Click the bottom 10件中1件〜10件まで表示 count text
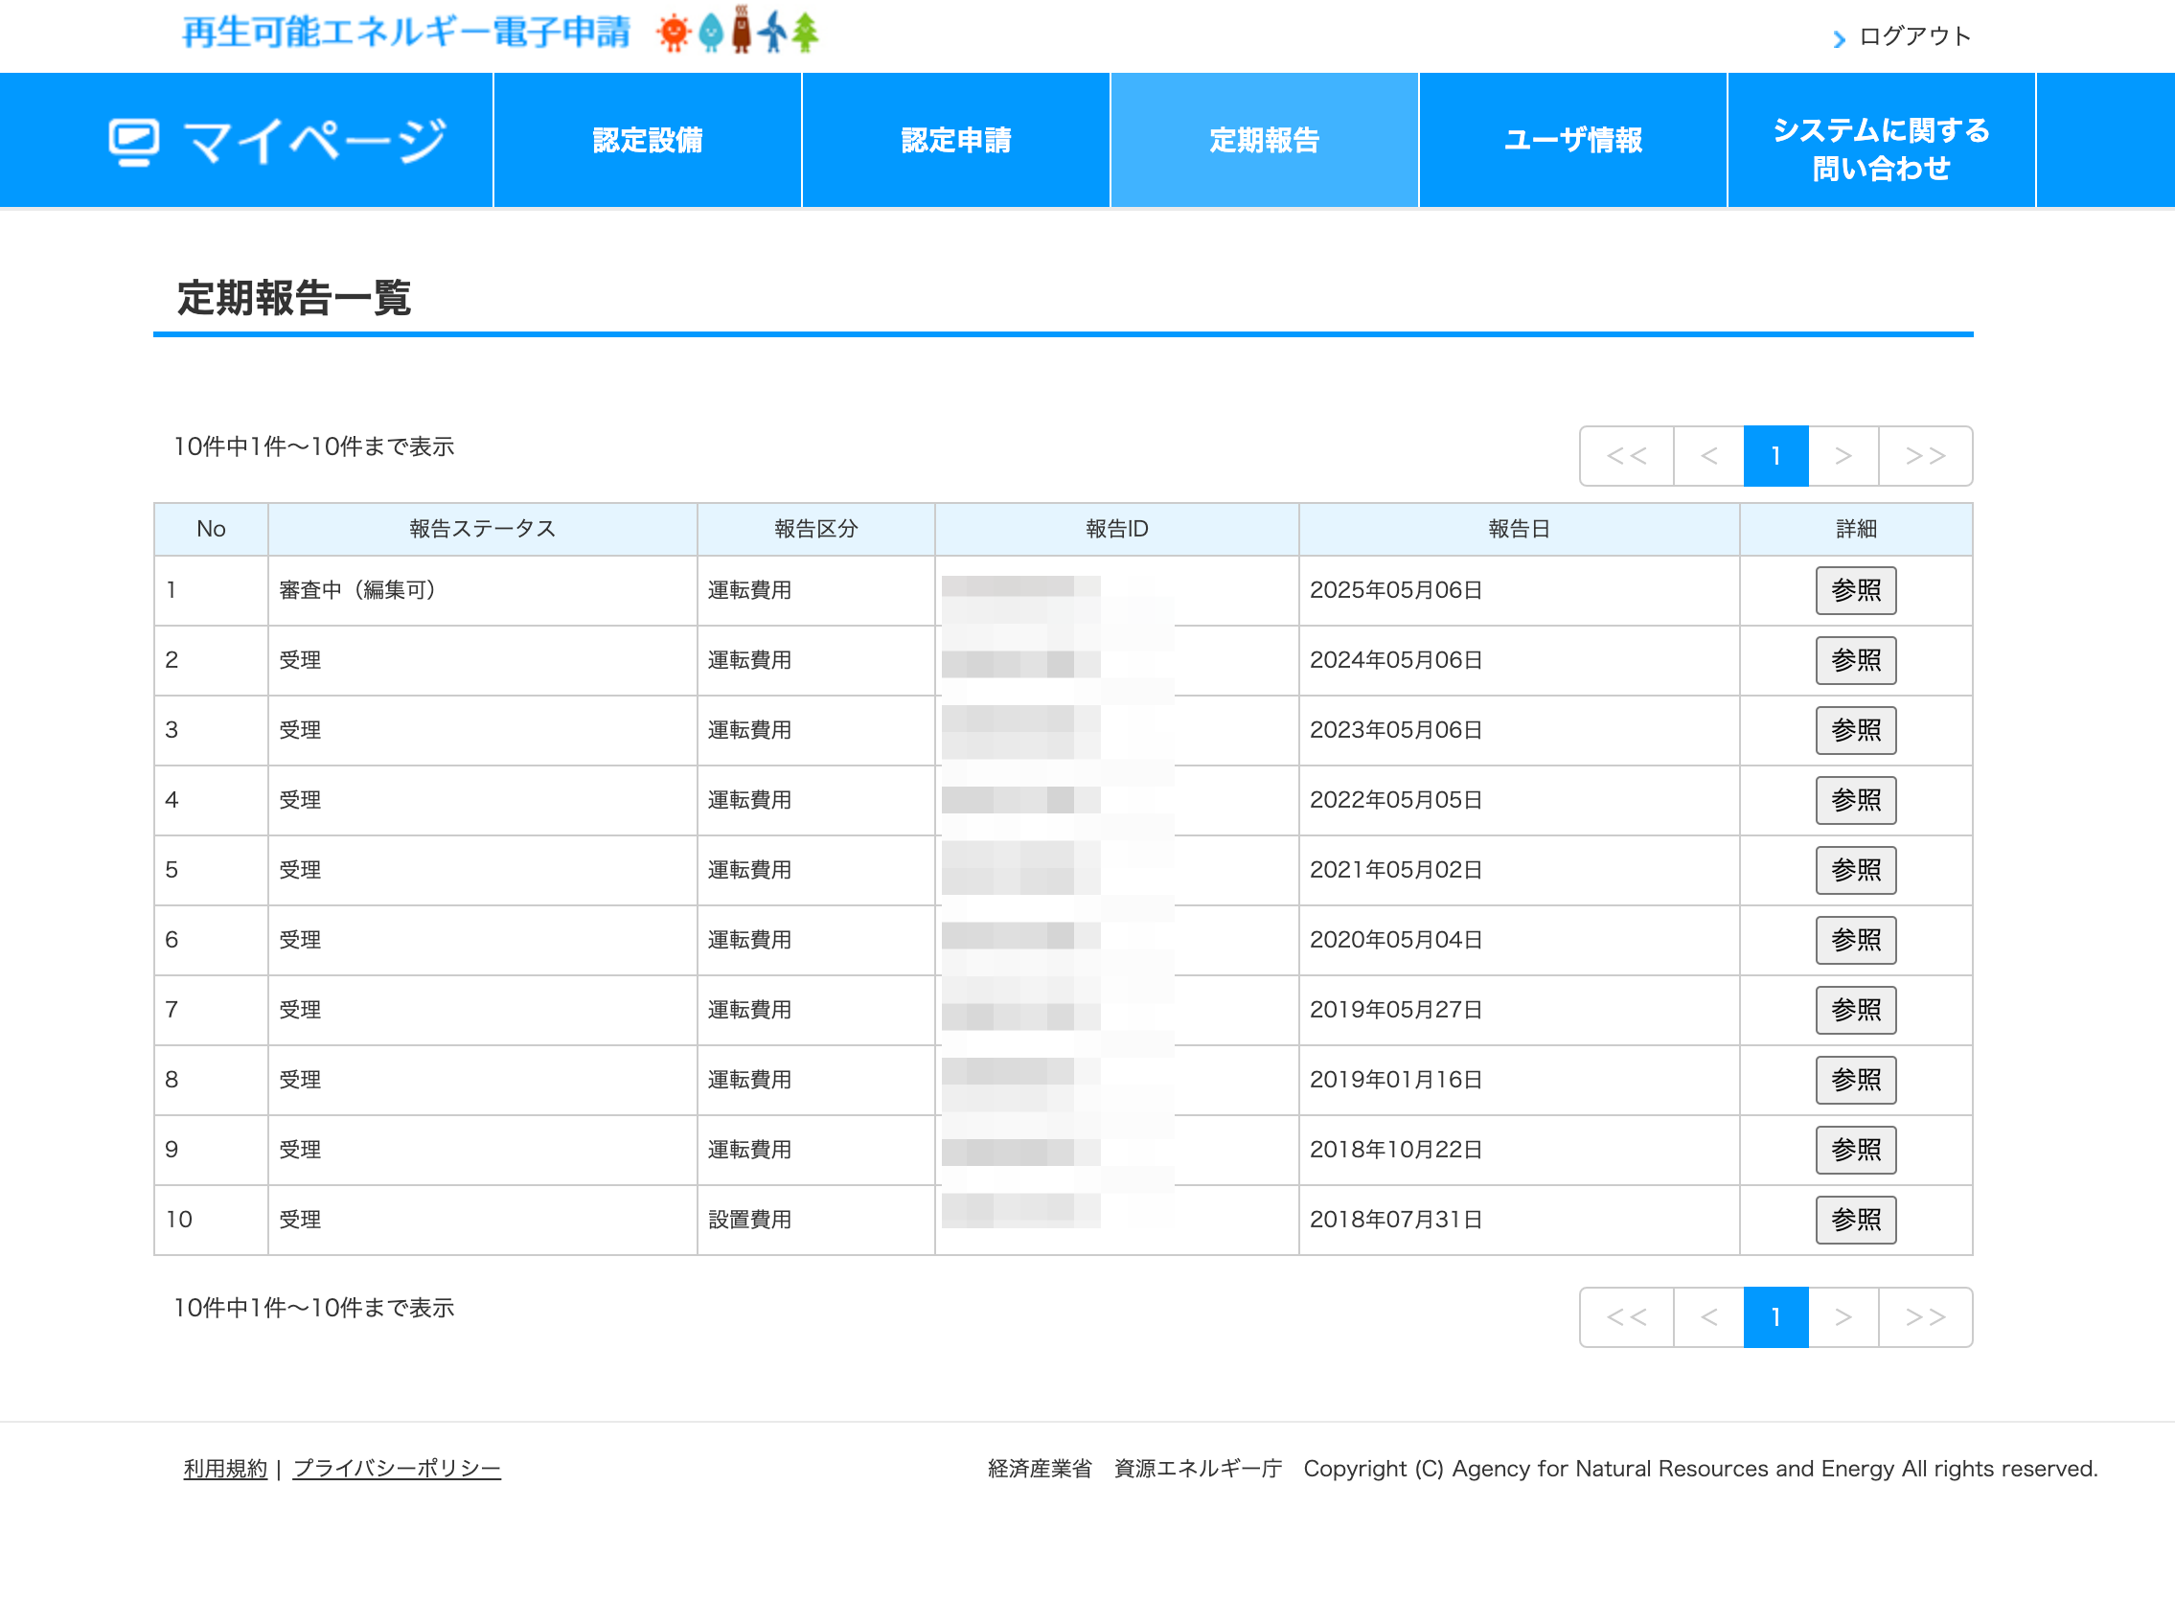The image size is (2175, 1600). pyautogui.click(x=313, y=1309)
